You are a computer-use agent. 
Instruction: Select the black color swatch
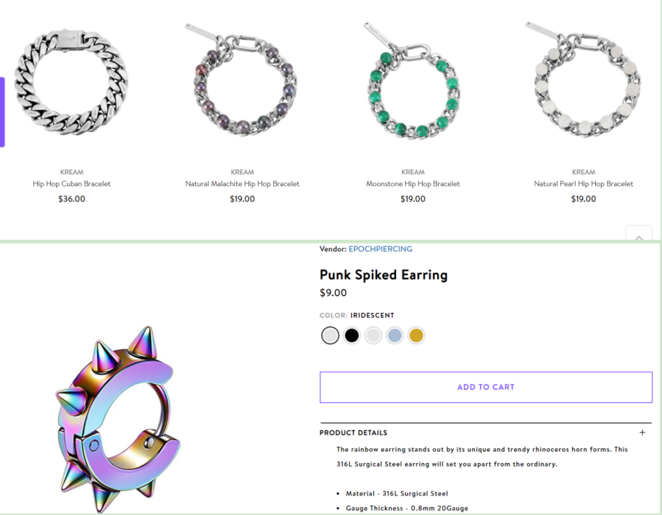(x=352, y=335)
